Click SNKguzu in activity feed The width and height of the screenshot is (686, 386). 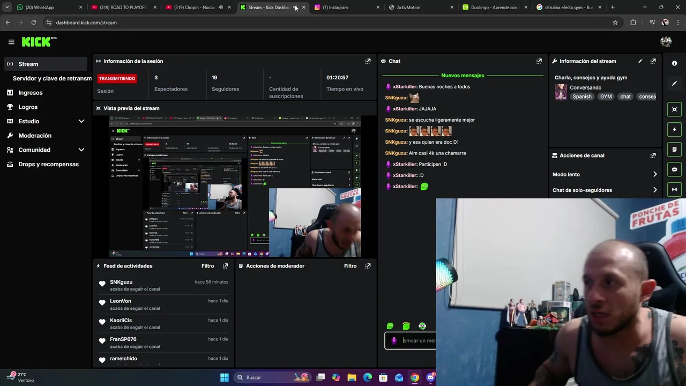point(121,282)
